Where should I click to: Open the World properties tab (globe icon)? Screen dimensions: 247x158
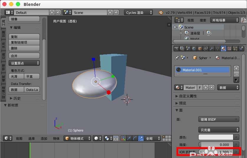tap(194, 49)
